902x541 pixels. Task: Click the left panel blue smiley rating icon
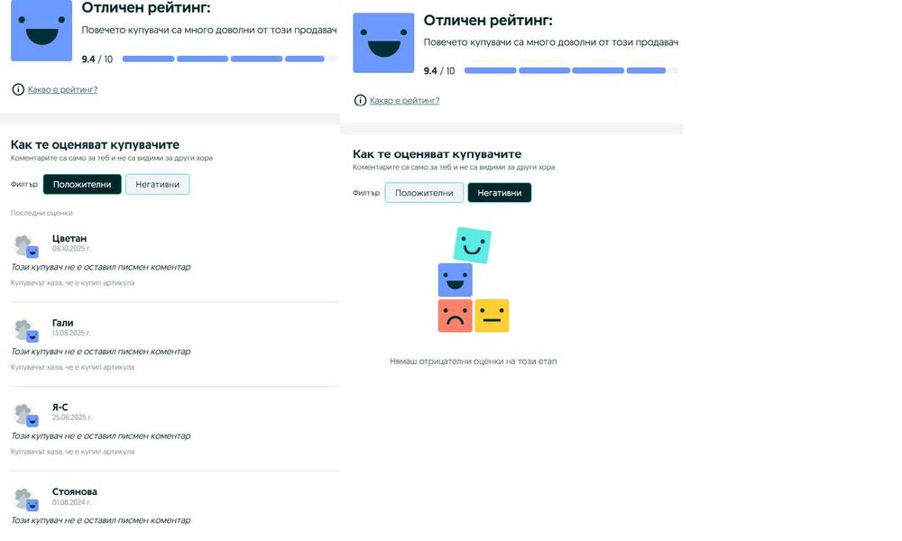(x=41, y=32)
